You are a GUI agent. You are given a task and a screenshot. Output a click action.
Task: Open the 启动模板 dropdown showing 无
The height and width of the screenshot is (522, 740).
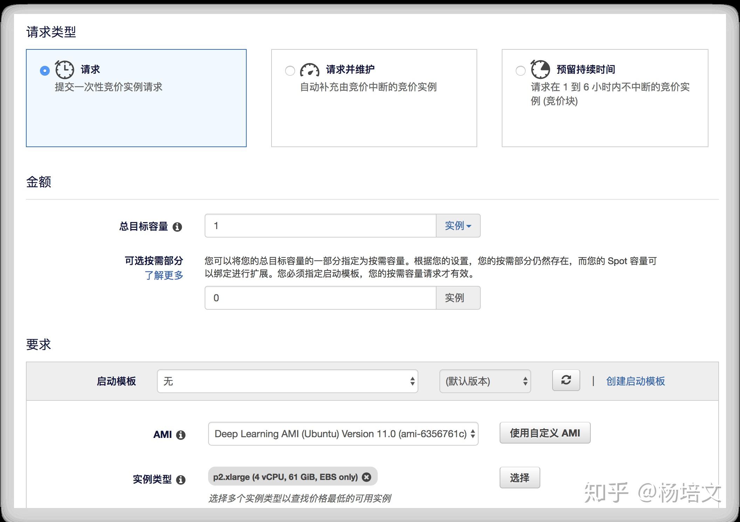click(287, 381)
